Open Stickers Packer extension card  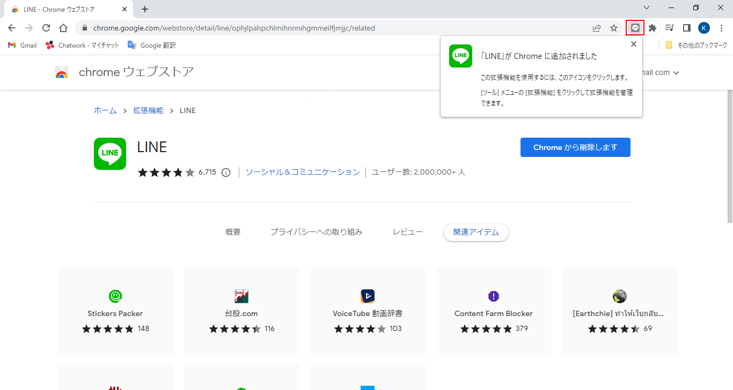tap(115, 311)
